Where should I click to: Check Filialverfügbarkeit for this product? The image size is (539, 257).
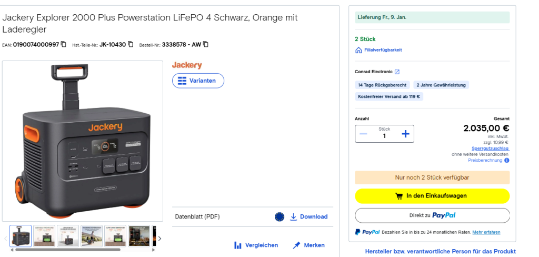click(382, 50)
